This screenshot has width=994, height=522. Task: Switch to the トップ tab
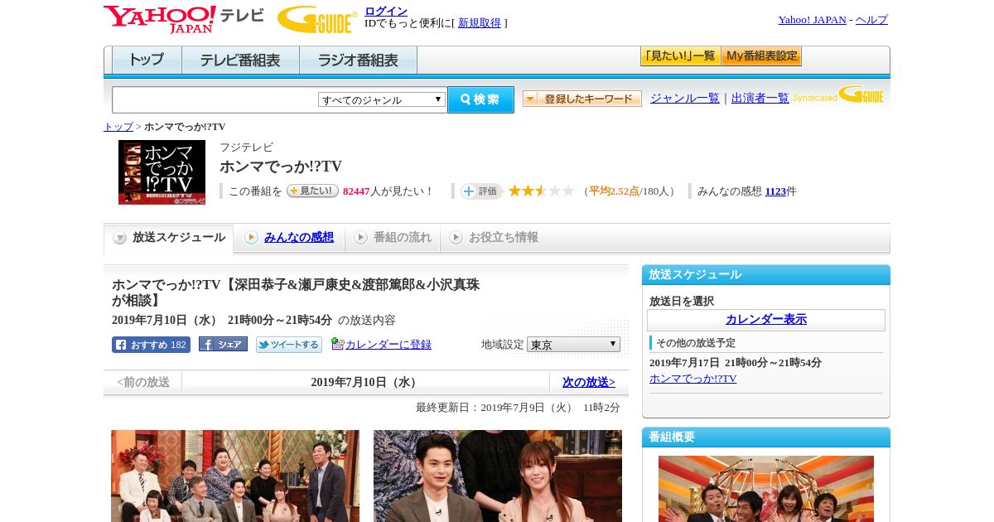point(147,60)
